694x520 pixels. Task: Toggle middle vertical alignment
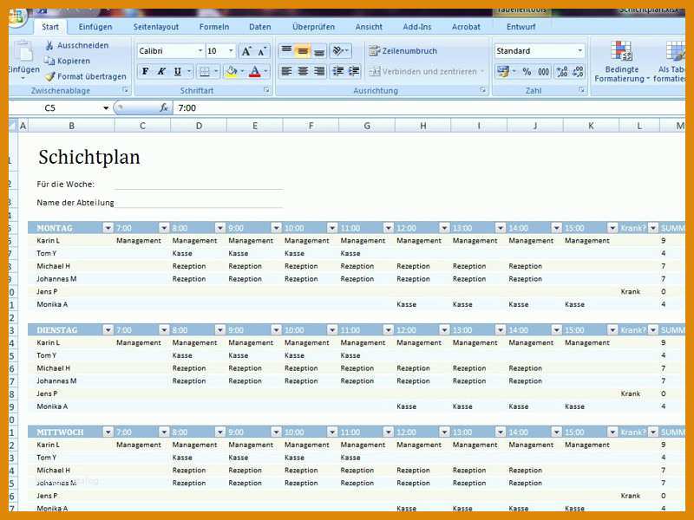[x=303, y=51]
